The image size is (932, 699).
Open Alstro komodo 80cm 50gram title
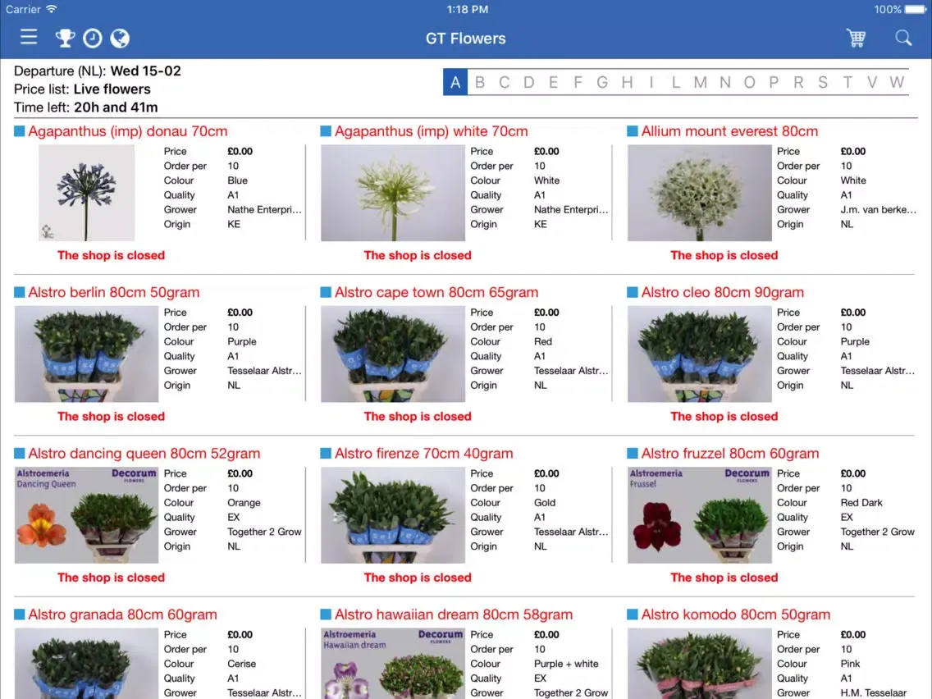[736, 614]
